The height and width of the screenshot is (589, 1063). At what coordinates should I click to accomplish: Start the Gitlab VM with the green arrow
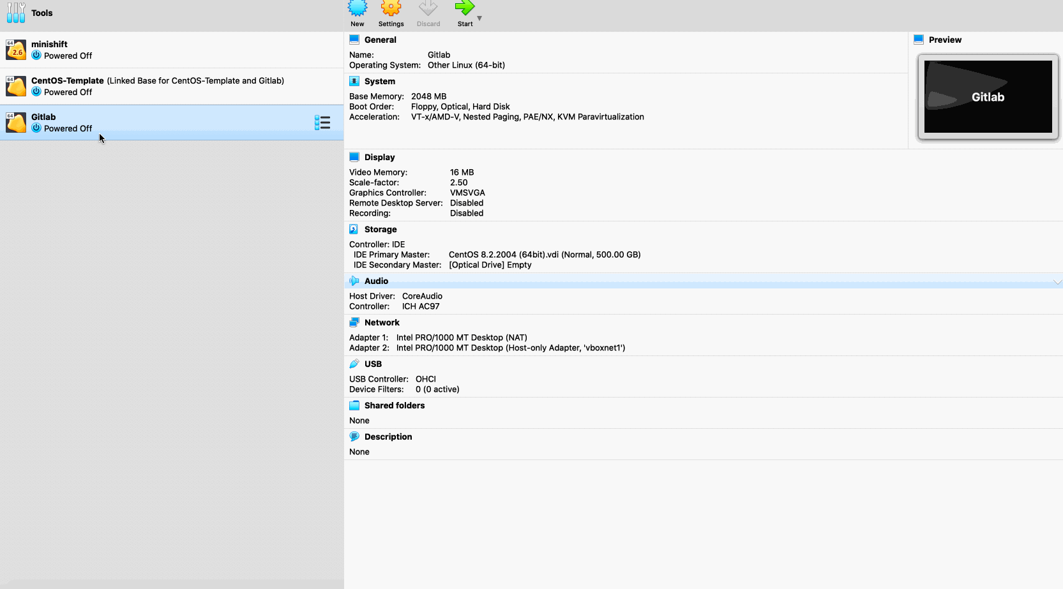click(x=465, y=10)
